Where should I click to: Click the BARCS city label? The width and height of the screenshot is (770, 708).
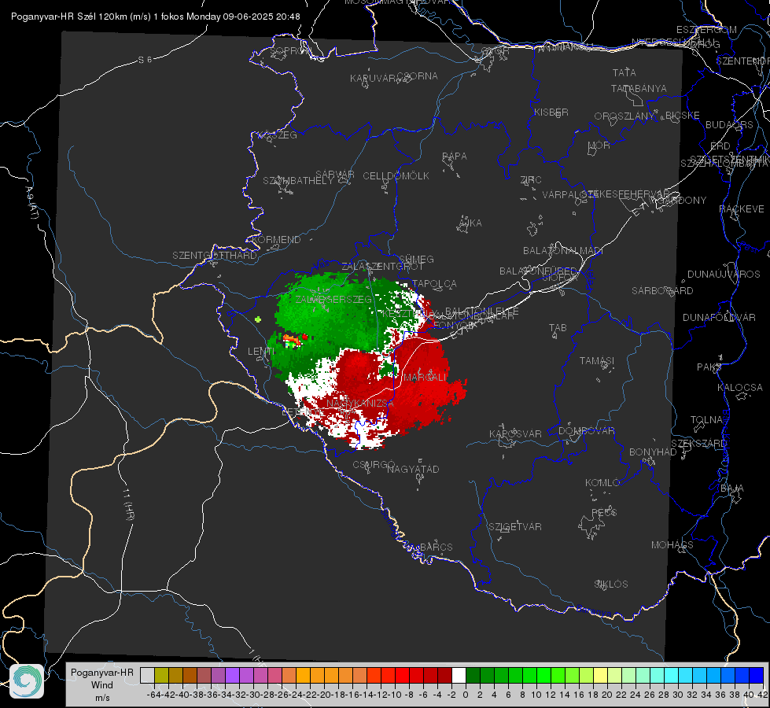(x=436, y=547)
